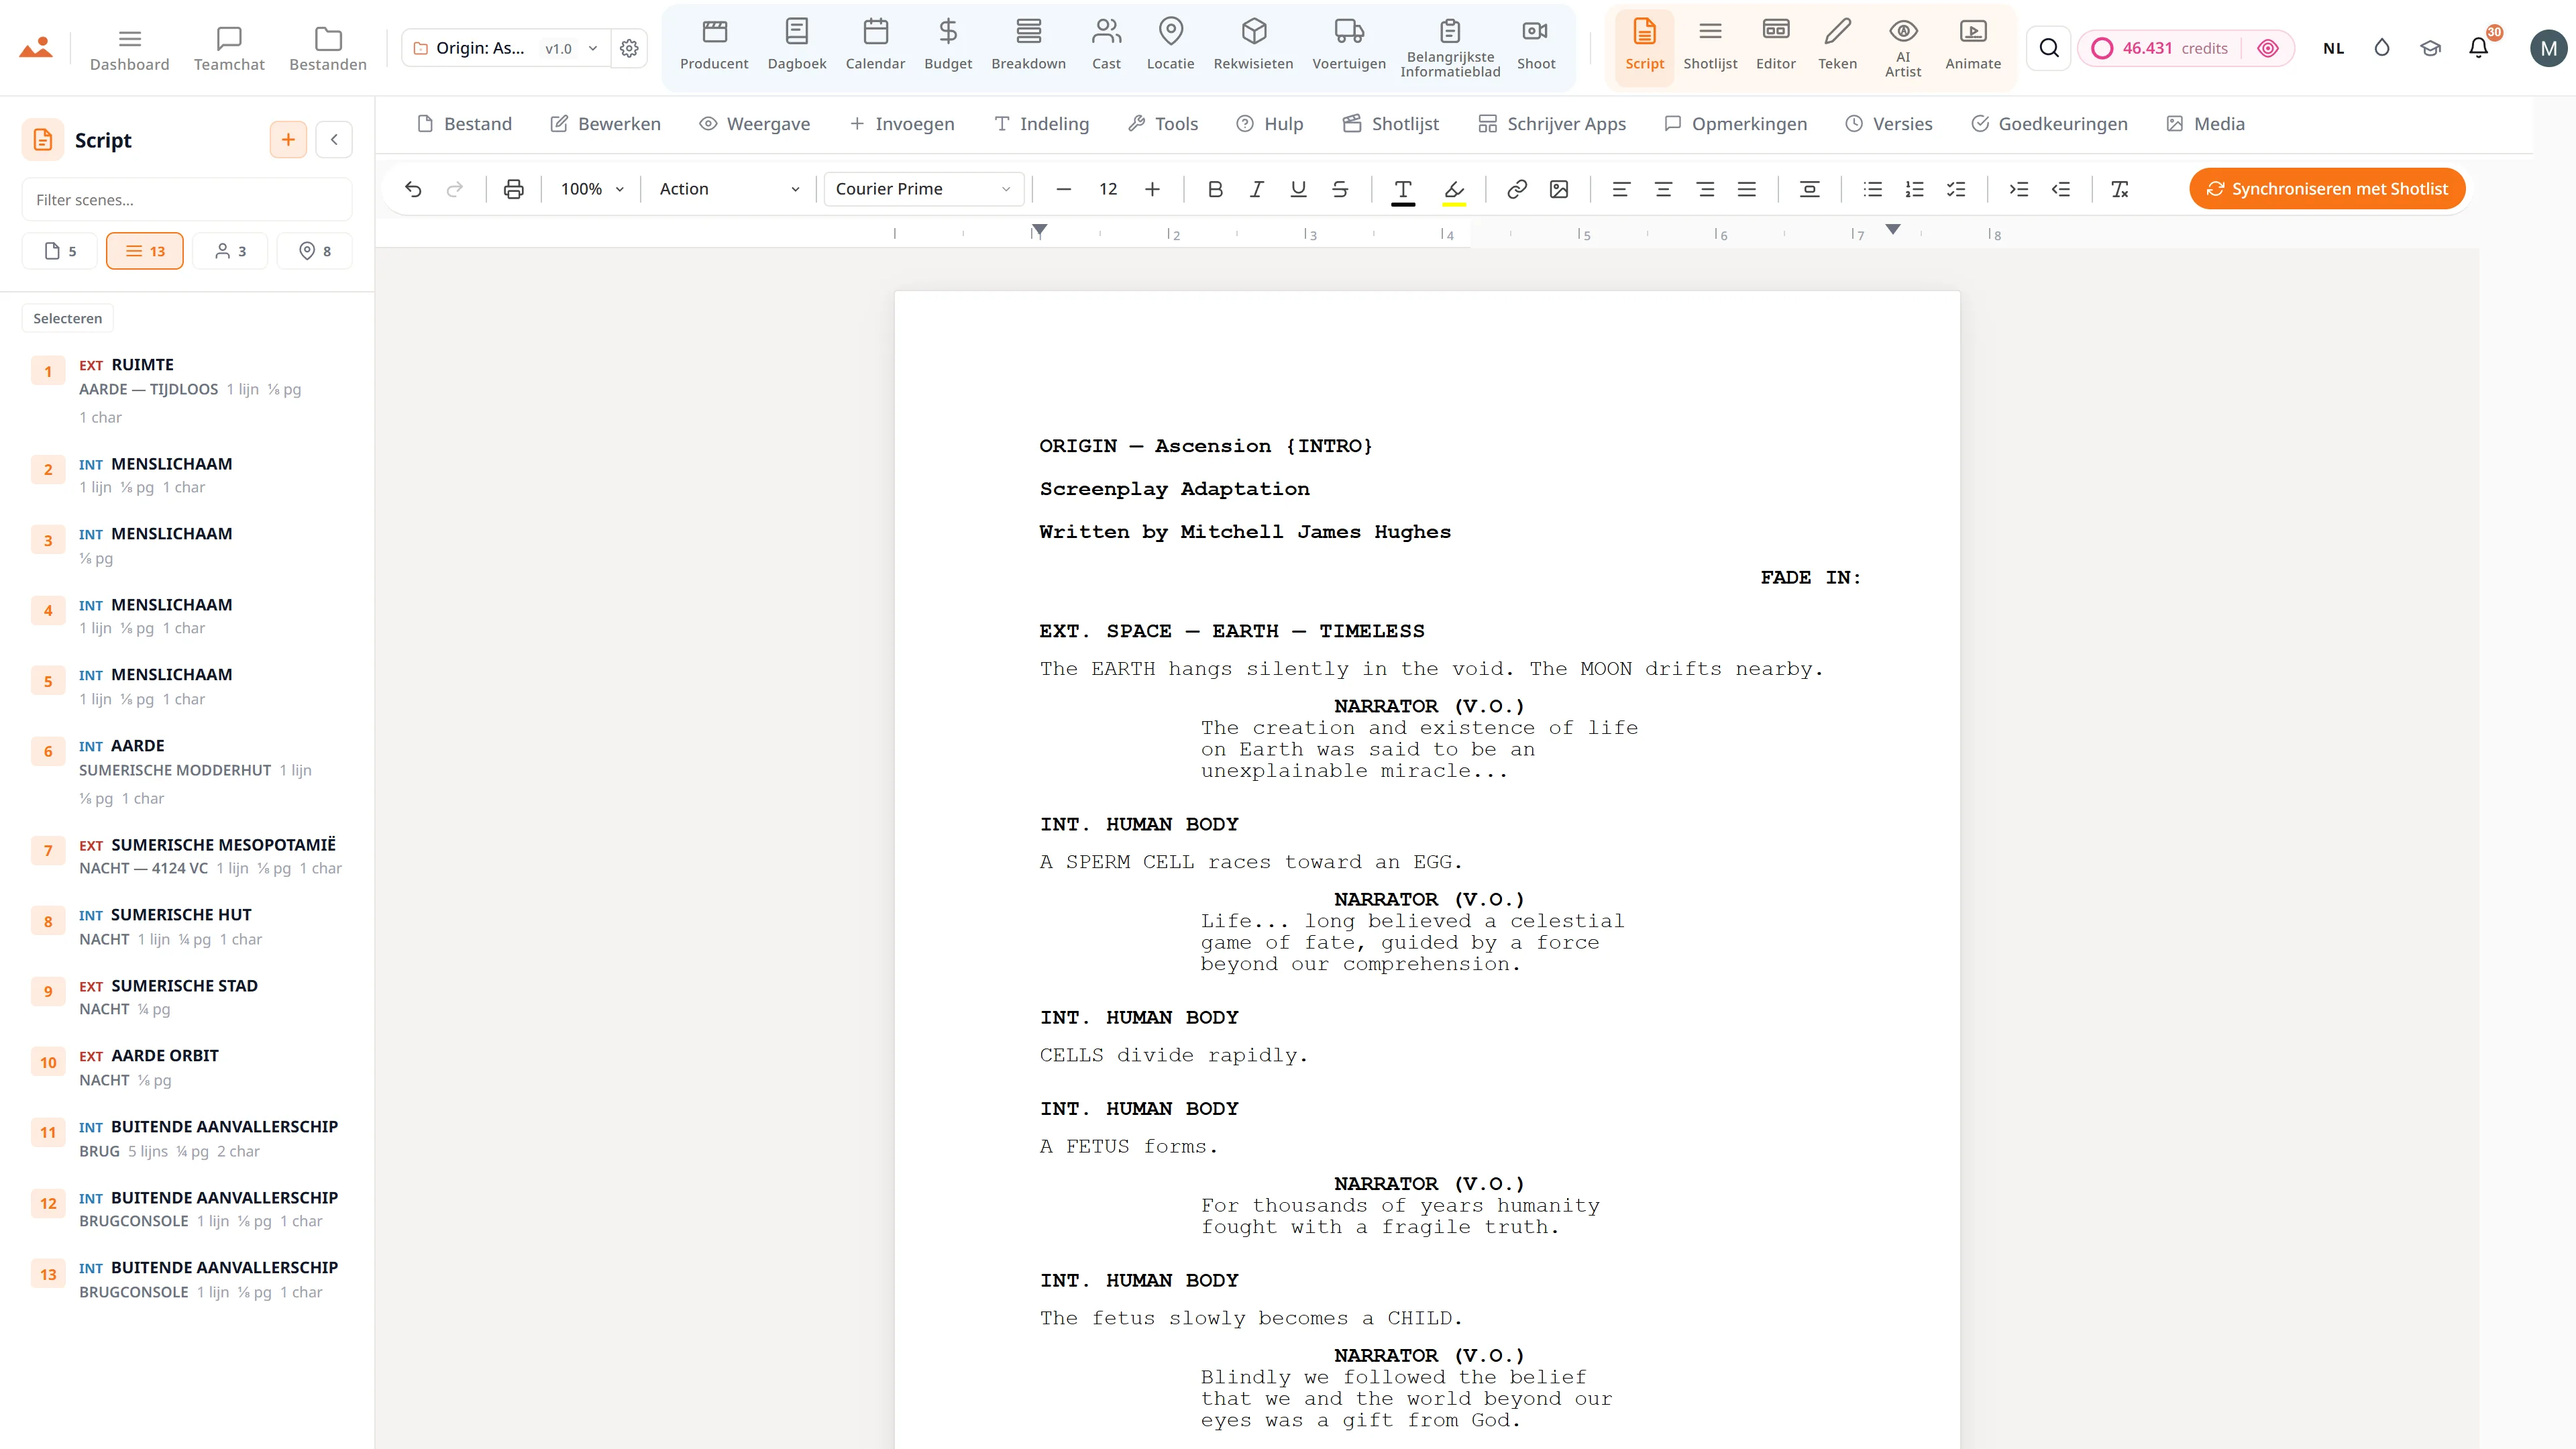Insert an image into the script
2576x1449 pixels.
(1559, 189)
